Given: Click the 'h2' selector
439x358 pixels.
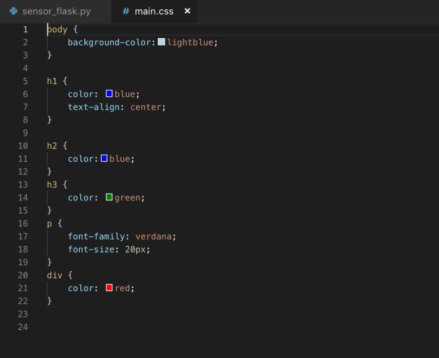Looking at the screenshot, I should click(52, 146).
